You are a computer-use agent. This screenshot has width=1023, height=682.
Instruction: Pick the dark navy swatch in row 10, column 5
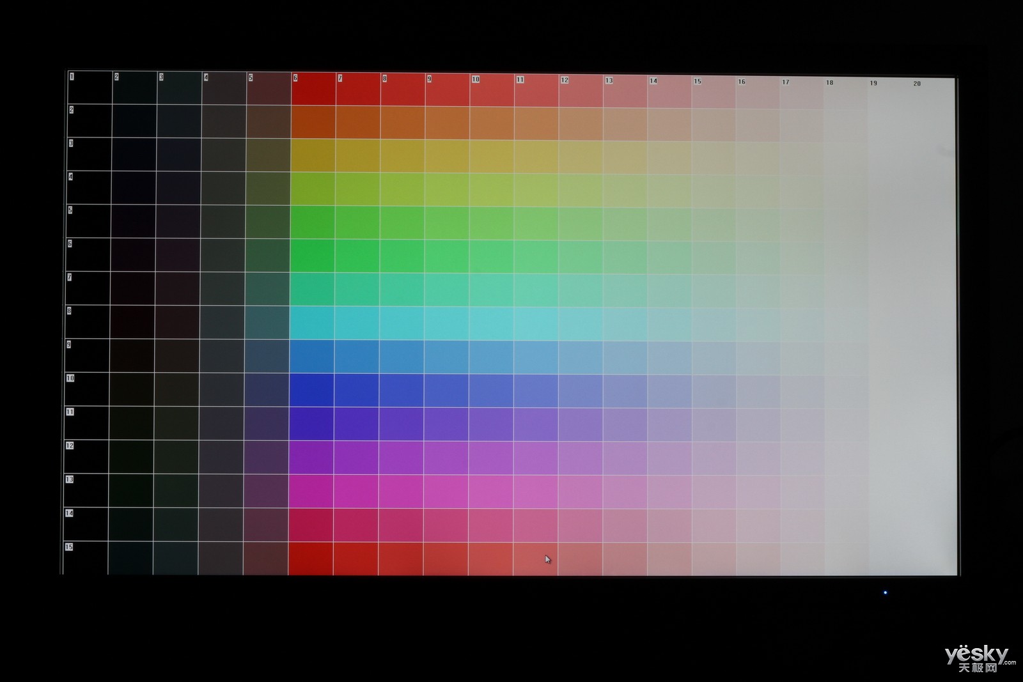click(267, 390)
